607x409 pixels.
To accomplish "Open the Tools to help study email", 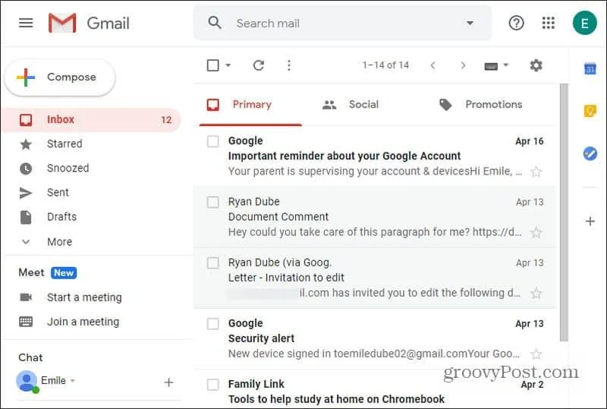I will [x=375, y=389].
